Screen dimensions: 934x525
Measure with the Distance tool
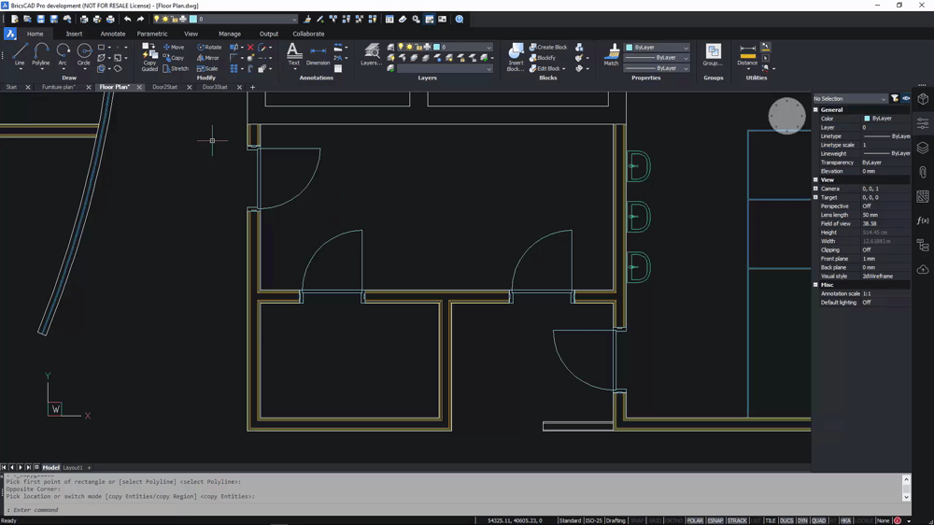coord(747,54)
